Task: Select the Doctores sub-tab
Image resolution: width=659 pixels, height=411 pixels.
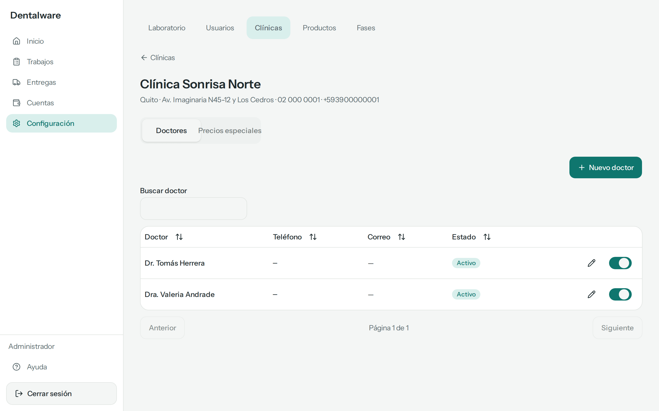Action: 171,130
